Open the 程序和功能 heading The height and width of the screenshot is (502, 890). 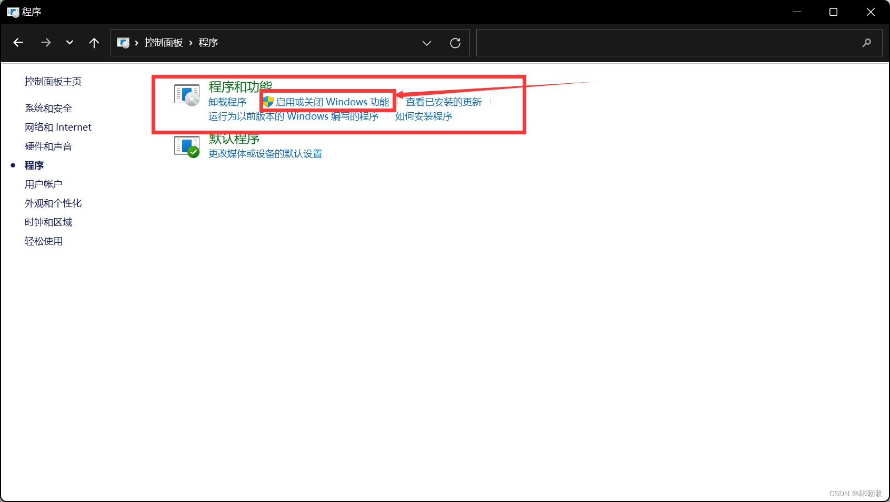point(241,86)
